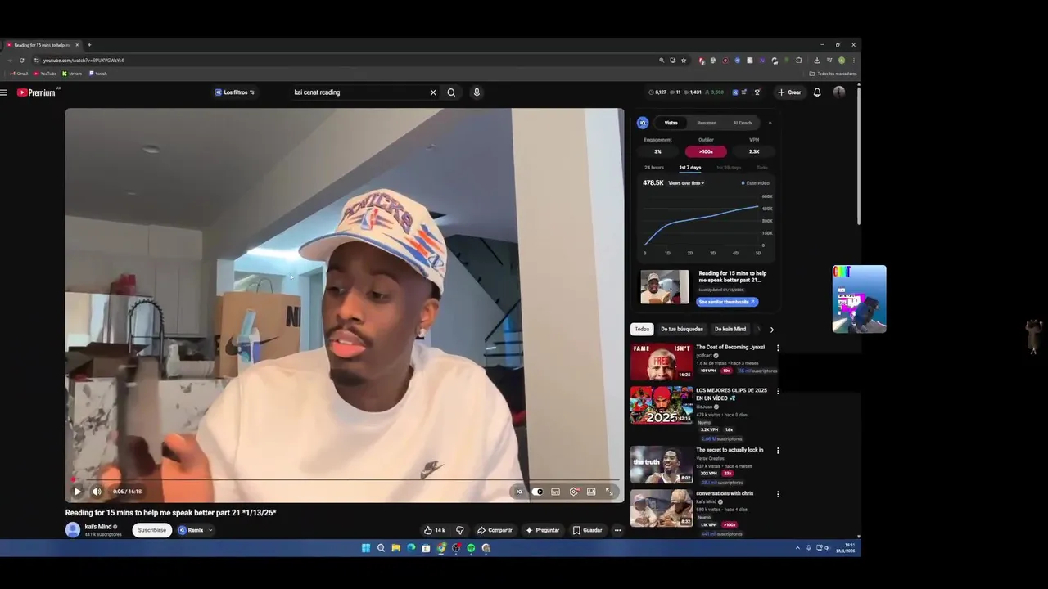This screenshot has height=589, width=1048.
Task: Switch to theater mode
Action: point(591,492)
